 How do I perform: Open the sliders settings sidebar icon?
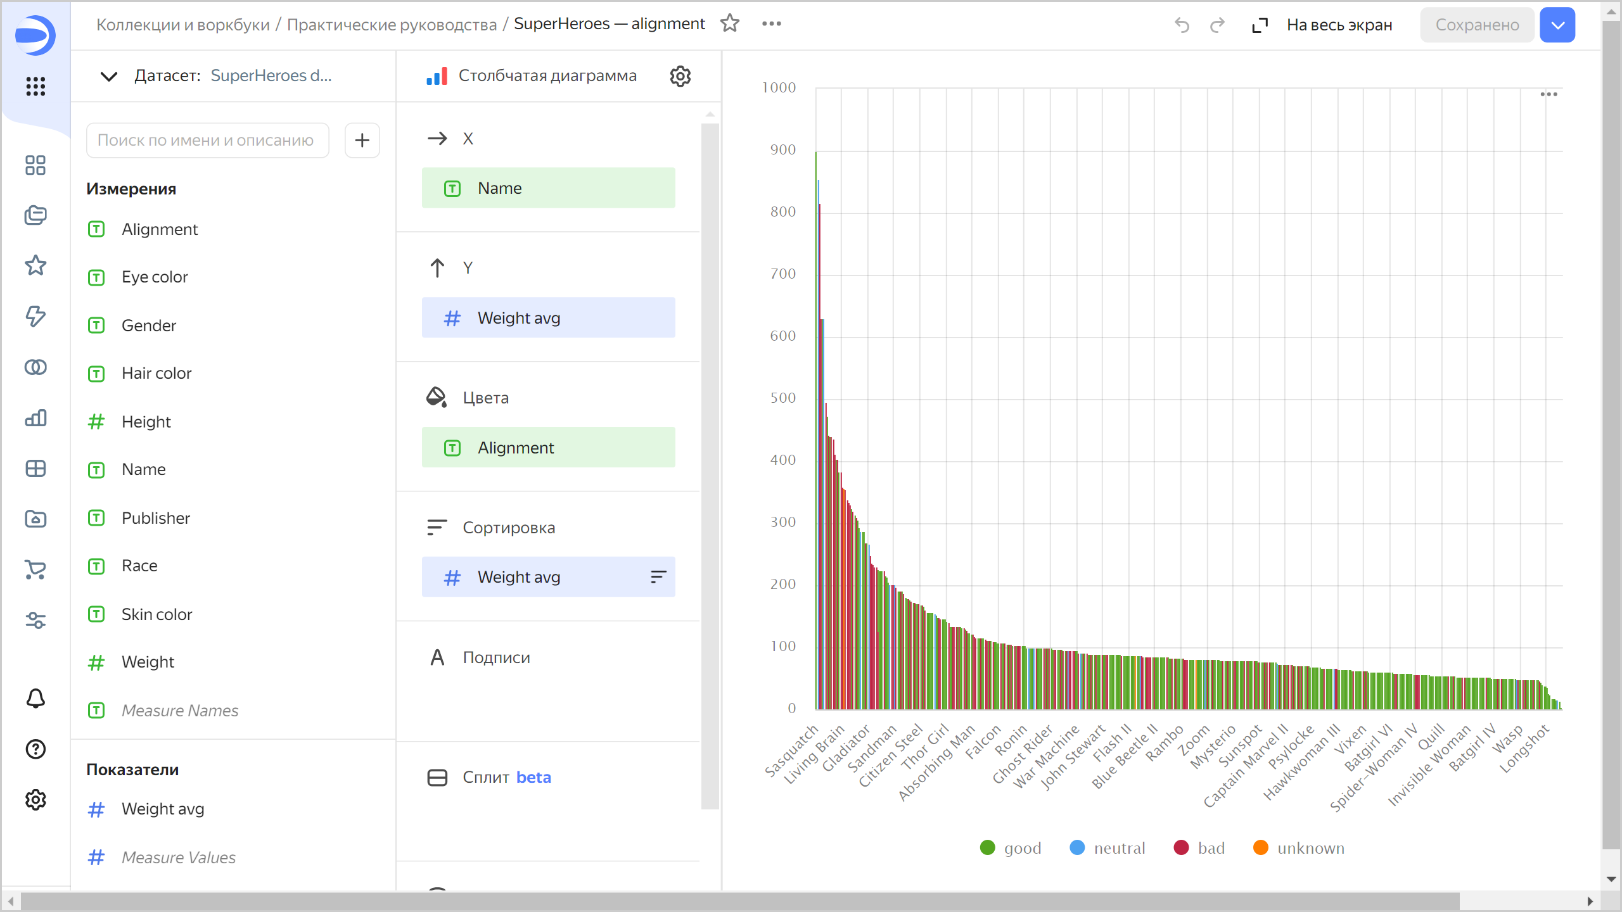(35, 620)
